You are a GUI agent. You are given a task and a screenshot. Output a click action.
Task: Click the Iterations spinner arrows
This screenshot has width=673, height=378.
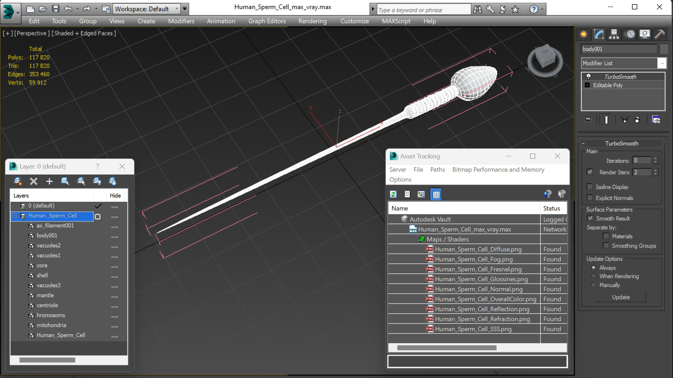click(655, 160)
